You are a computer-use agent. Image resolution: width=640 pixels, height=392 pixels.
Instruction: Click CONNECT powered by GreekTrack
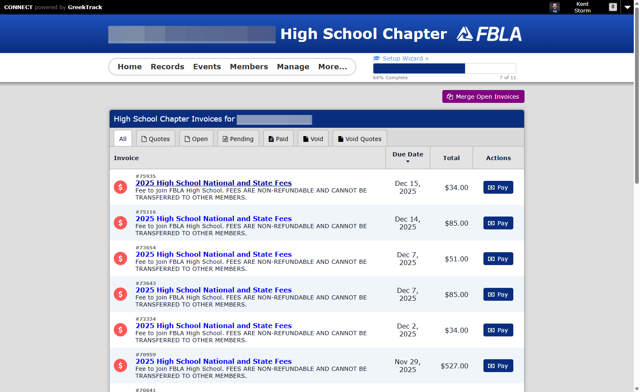pyautogui.click(x=53, y=7)
